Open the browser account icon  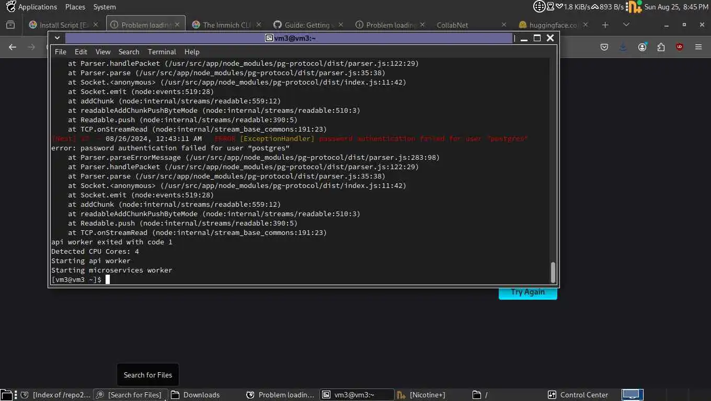coord(642,47)
